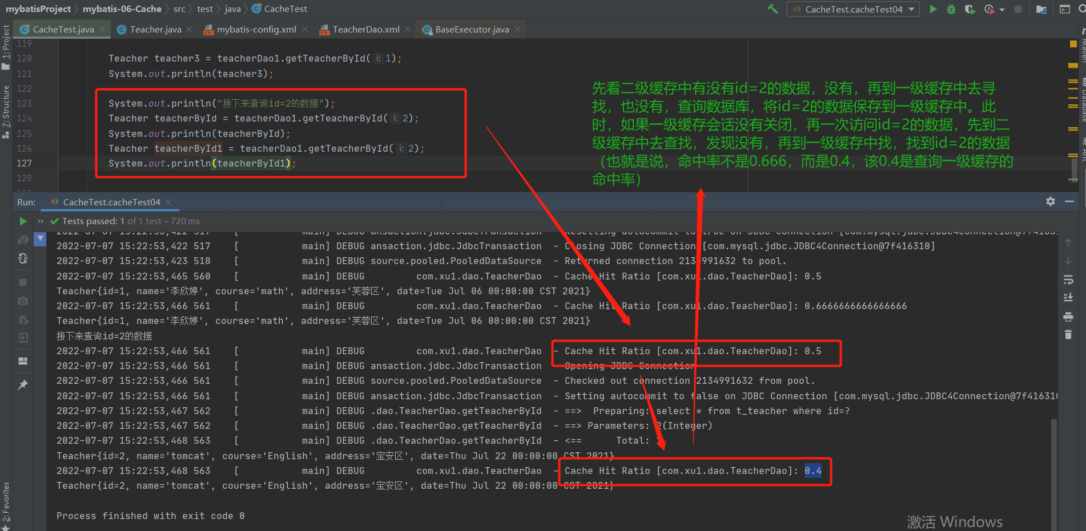Toggle scroll to end of console
The width and height of the screenshot is (1086, 531).
1068,298
